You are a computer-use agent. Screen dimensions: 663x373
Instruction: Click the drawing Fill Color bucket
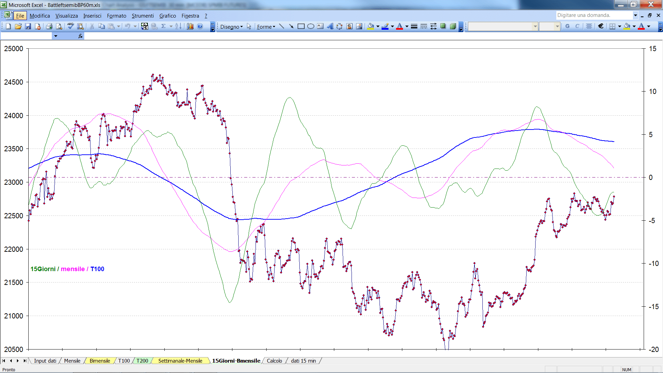point(371,26)
